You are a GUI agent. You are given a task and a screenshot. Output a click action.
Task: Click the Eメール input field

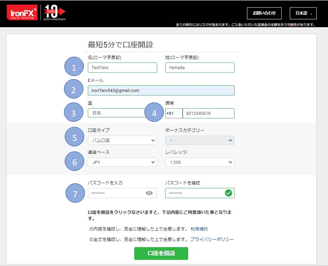pos(161,90)
